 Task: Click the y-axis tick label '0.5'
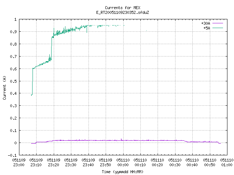[13, 81]
